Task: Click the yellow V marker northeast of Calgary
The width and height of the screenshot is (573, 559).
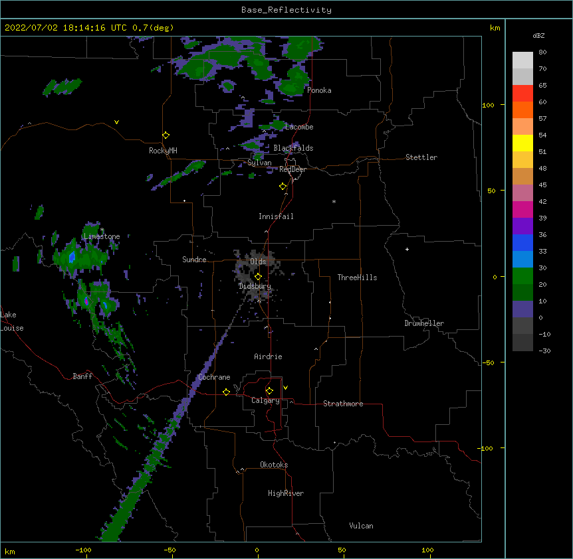Action: pos(285,388)
